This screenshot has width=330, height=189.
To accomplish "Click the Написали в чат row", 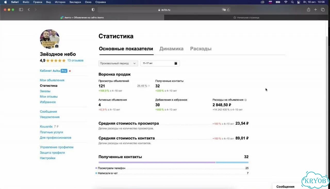I will (172, 173).
